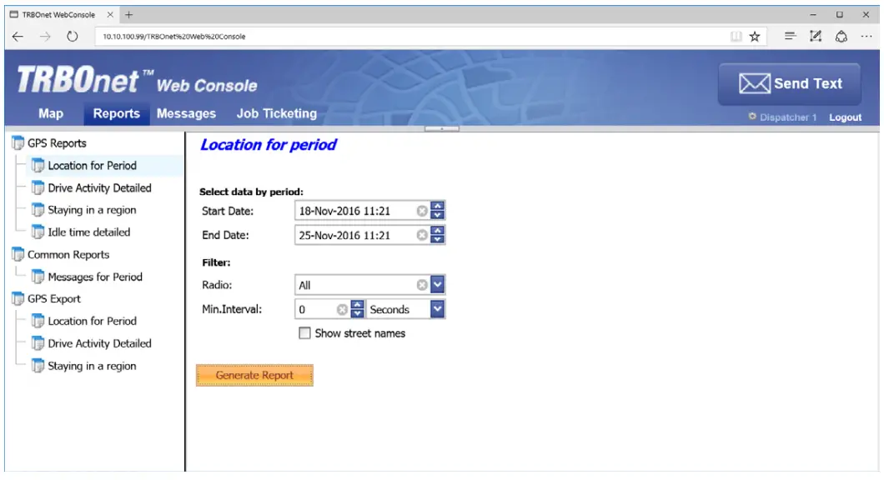Select Location for Period under GPS Export
This screenshot has width=884, height=480.
click(x=92, y=321)
